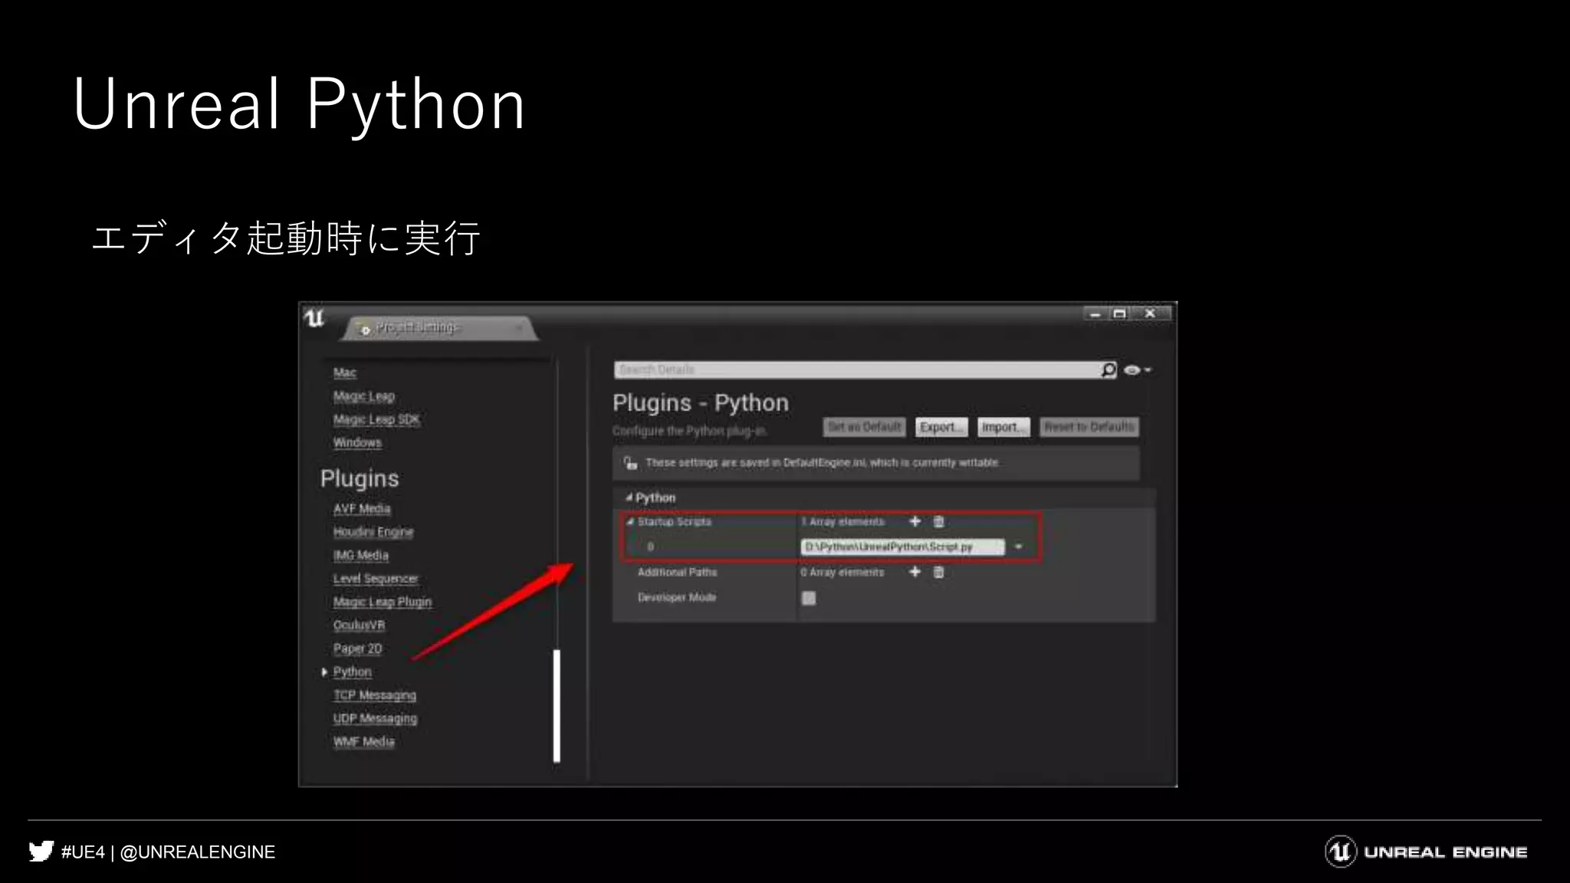Screen dimensions: 1570x883
Task: Click the #UE4 | @UNREALENGINE footer text
Action: [168, 852]
